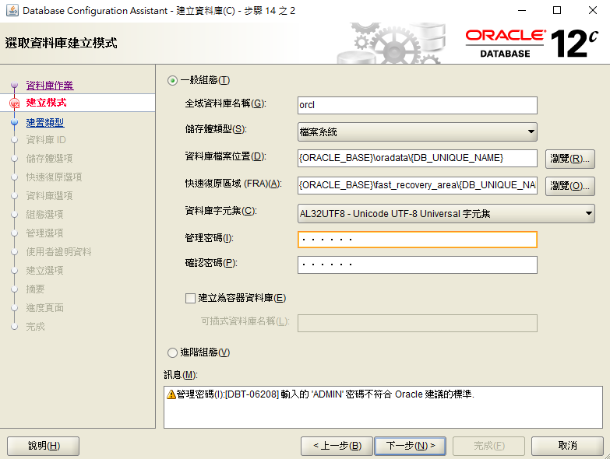
Task: Click the 資料庫 ID step in sidebar
Action: [x=46, y=140]
